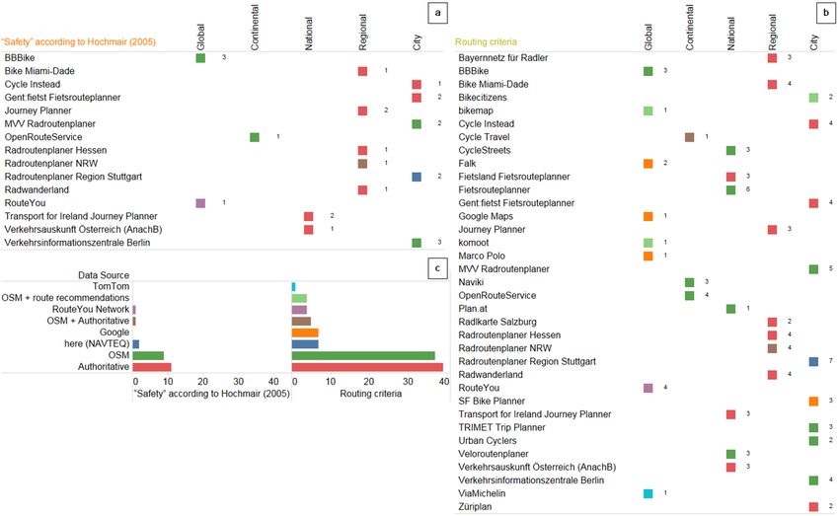
Task: Click the "Marco Polo" row label
Action: pos(482,256)
